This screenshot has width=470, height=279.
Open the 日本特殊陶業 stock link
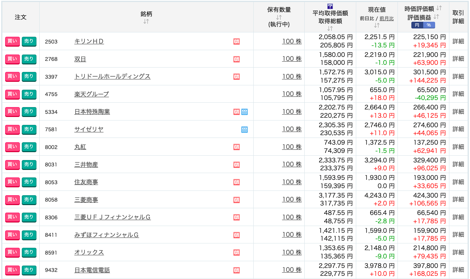click(92, 112)
